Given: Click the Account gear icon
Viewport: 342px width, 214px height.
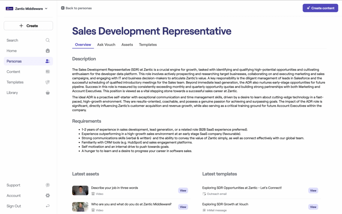Looking at the screenshot, I should [x=47, y=195].
